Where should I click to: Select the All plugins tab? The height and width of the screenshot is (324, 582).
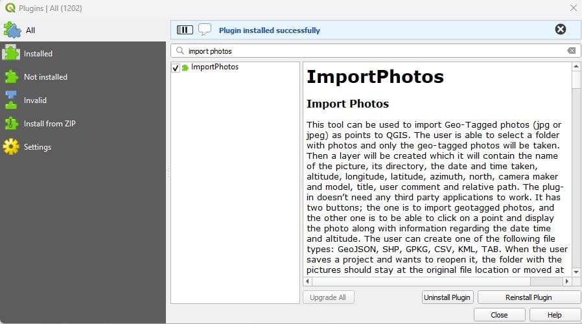pyautogui.click(x=83, y=30)
